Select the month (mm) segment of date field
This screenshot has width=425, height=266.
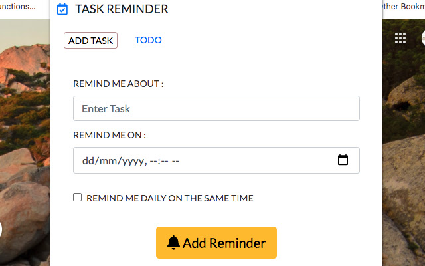click(x=106, y=160)
